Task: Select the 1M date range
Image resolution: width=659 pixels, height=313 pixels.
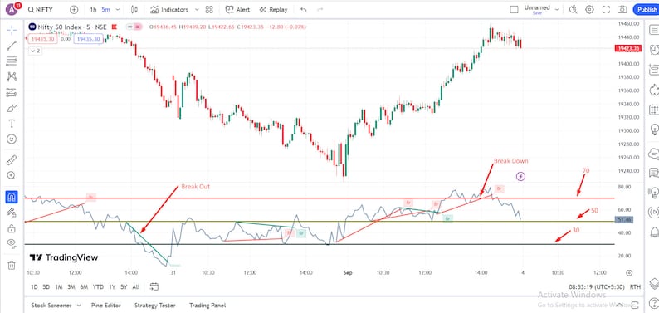Action: (x=59, y=287)
